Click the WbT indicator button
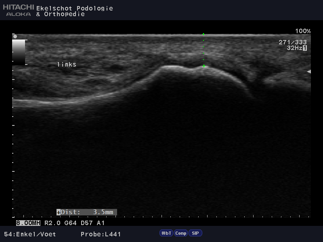This screenshot has height=242, width=323. click(x=166, y=233)
